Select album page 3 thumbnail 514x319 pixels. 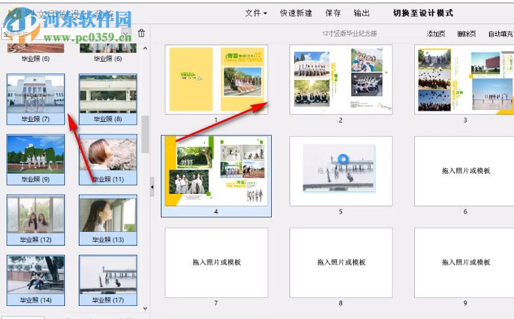tap(464, 79)
